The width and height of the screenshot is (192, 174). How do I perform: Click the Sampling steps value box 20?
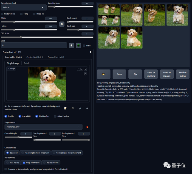tap(87, 3)
